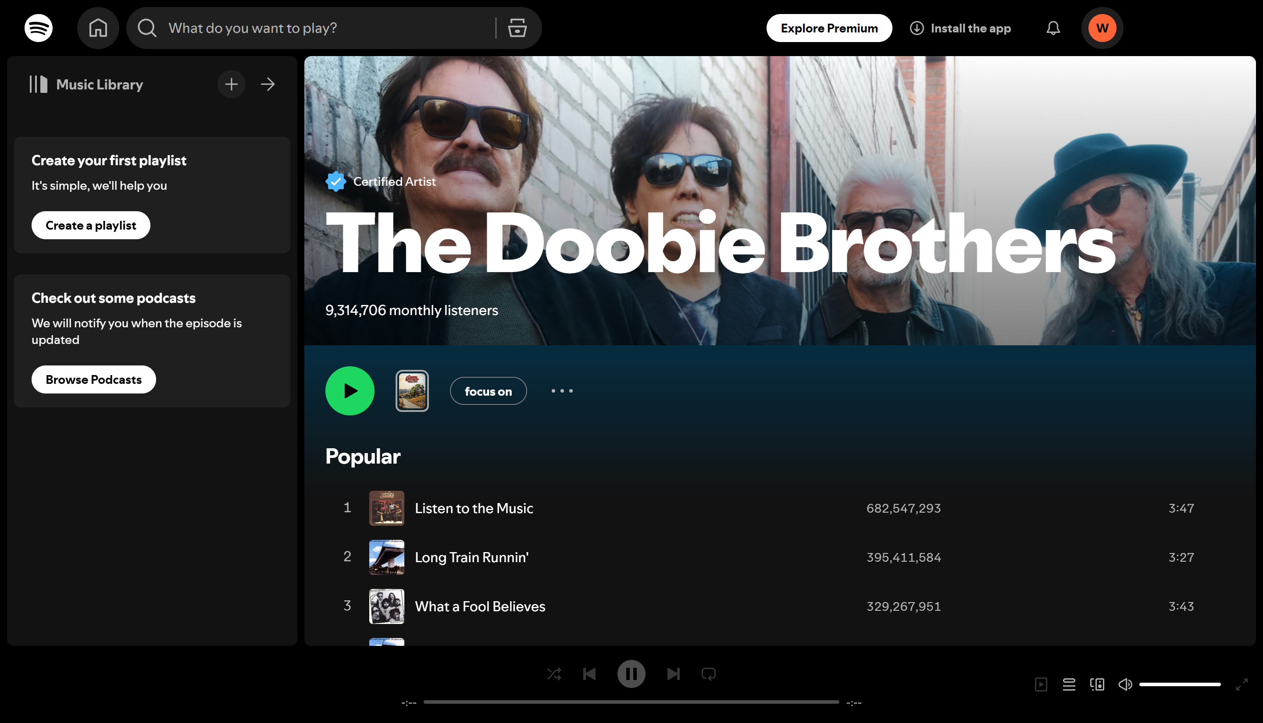Toggle shuffle in the player bar
The height and width of the screenshot is (723, 1263).
click(x=554, y=674)
